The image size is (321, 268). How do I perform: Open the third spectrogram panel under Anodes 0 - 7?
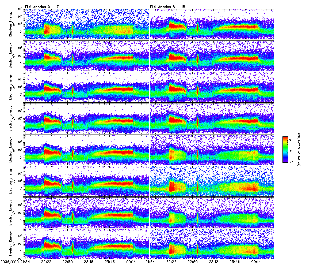point(87,87)
